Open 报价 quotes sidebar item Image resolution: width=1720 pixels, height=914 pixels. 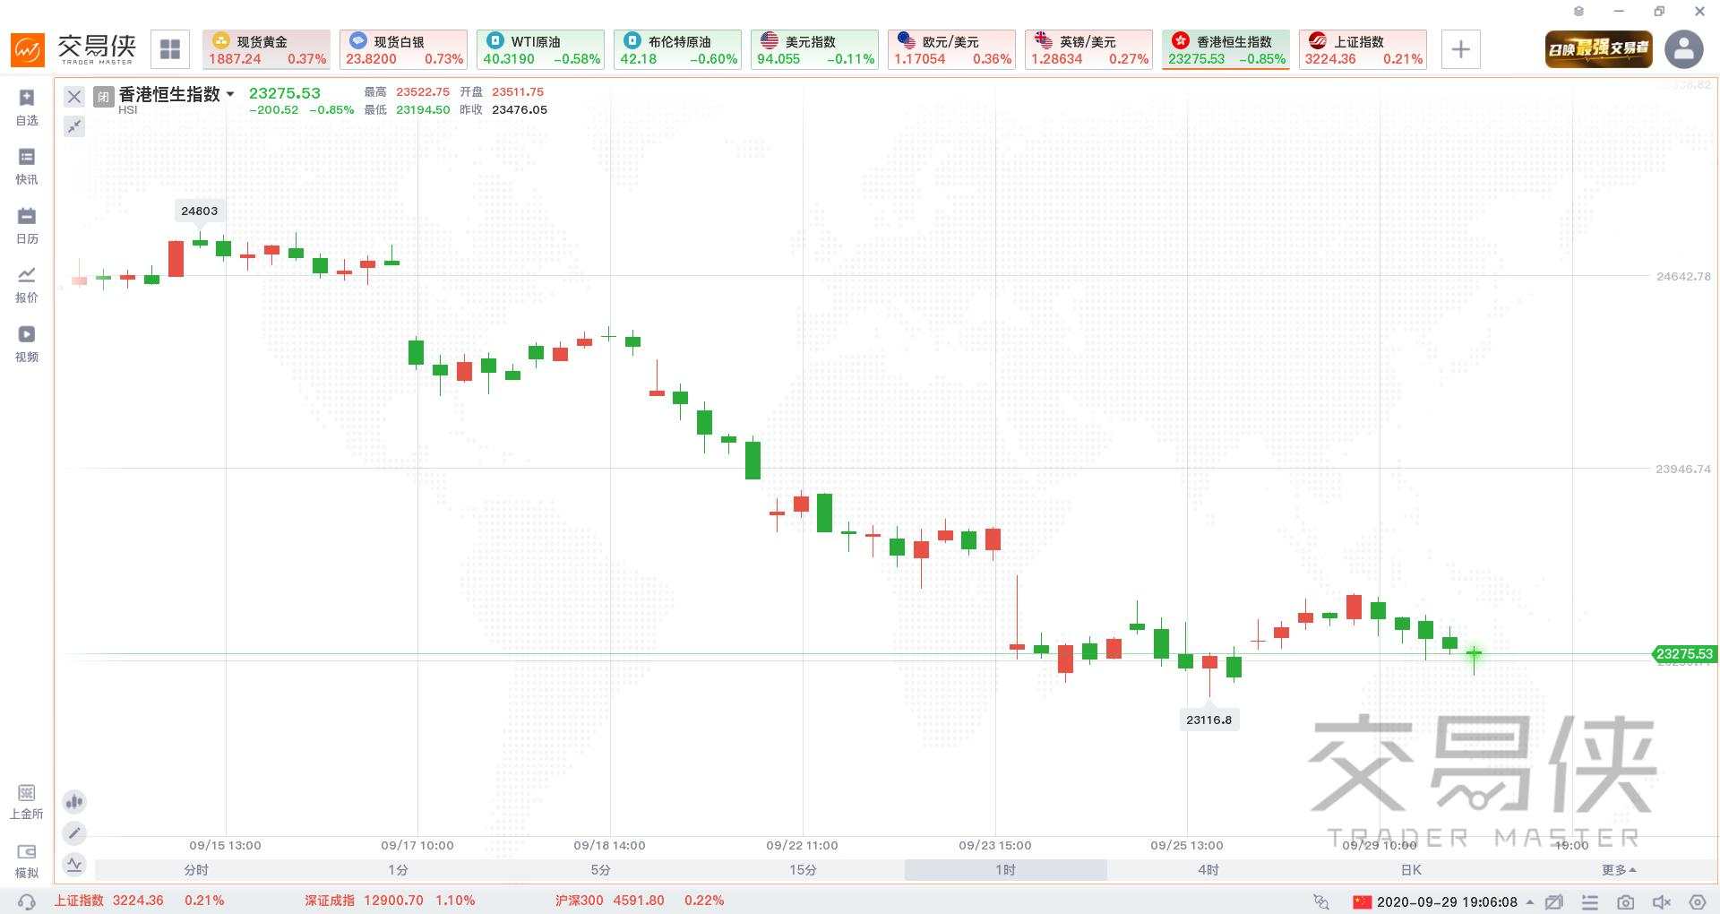27,285
